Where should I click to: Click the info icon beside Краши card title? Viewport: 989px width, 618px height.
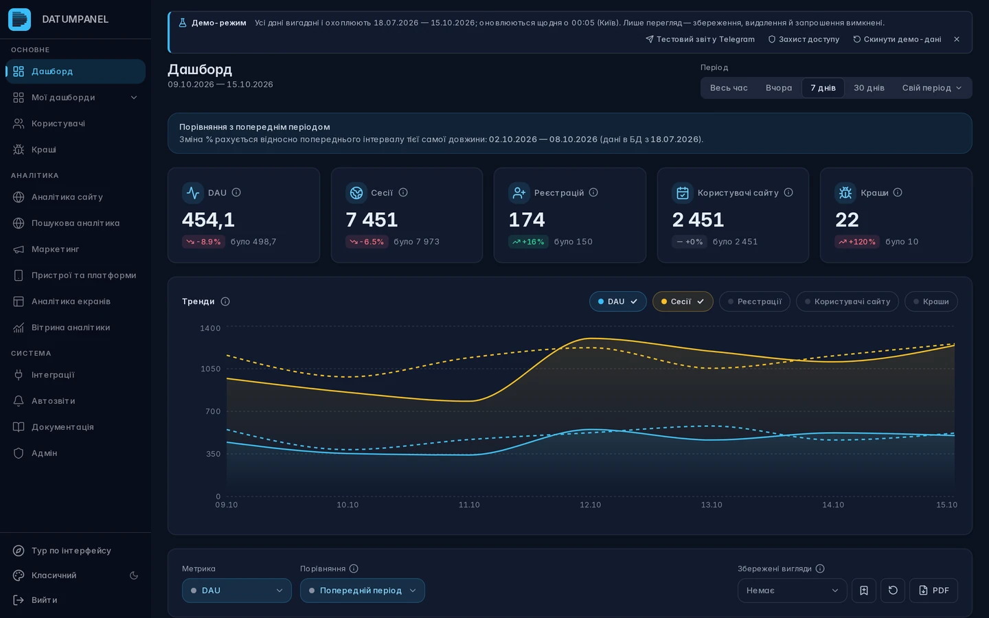tap(898, 192)
